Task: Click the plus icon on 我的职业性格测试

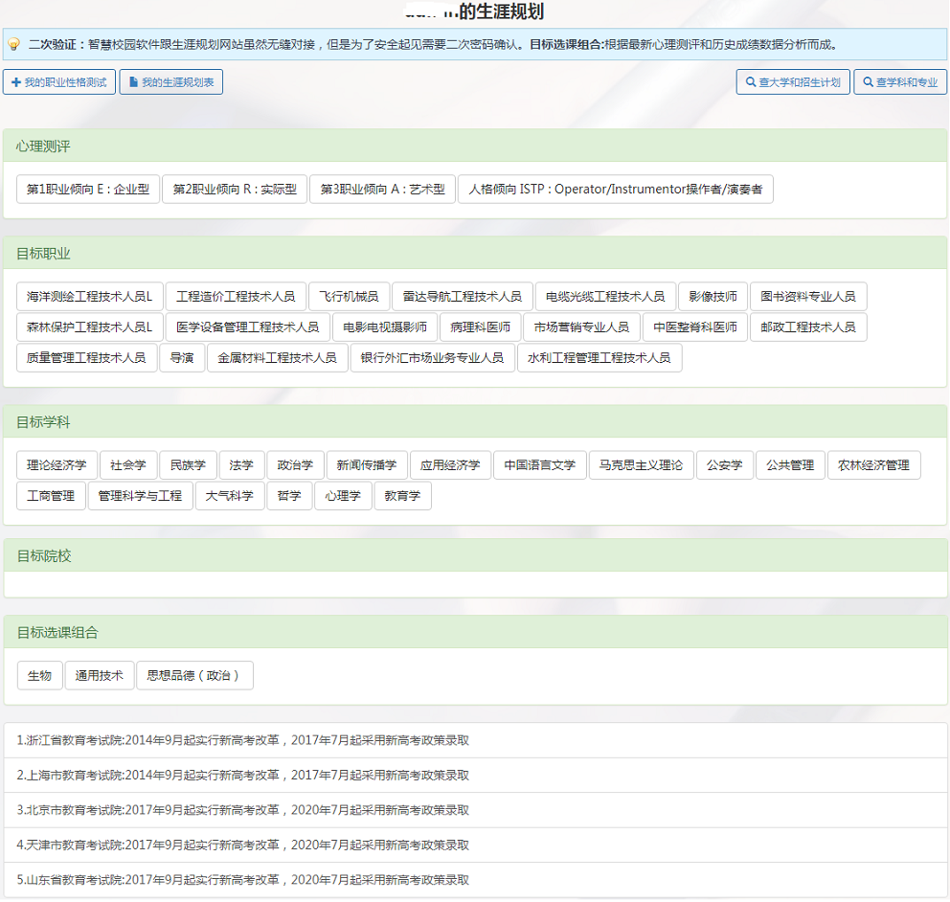Action: coord(18,81)
